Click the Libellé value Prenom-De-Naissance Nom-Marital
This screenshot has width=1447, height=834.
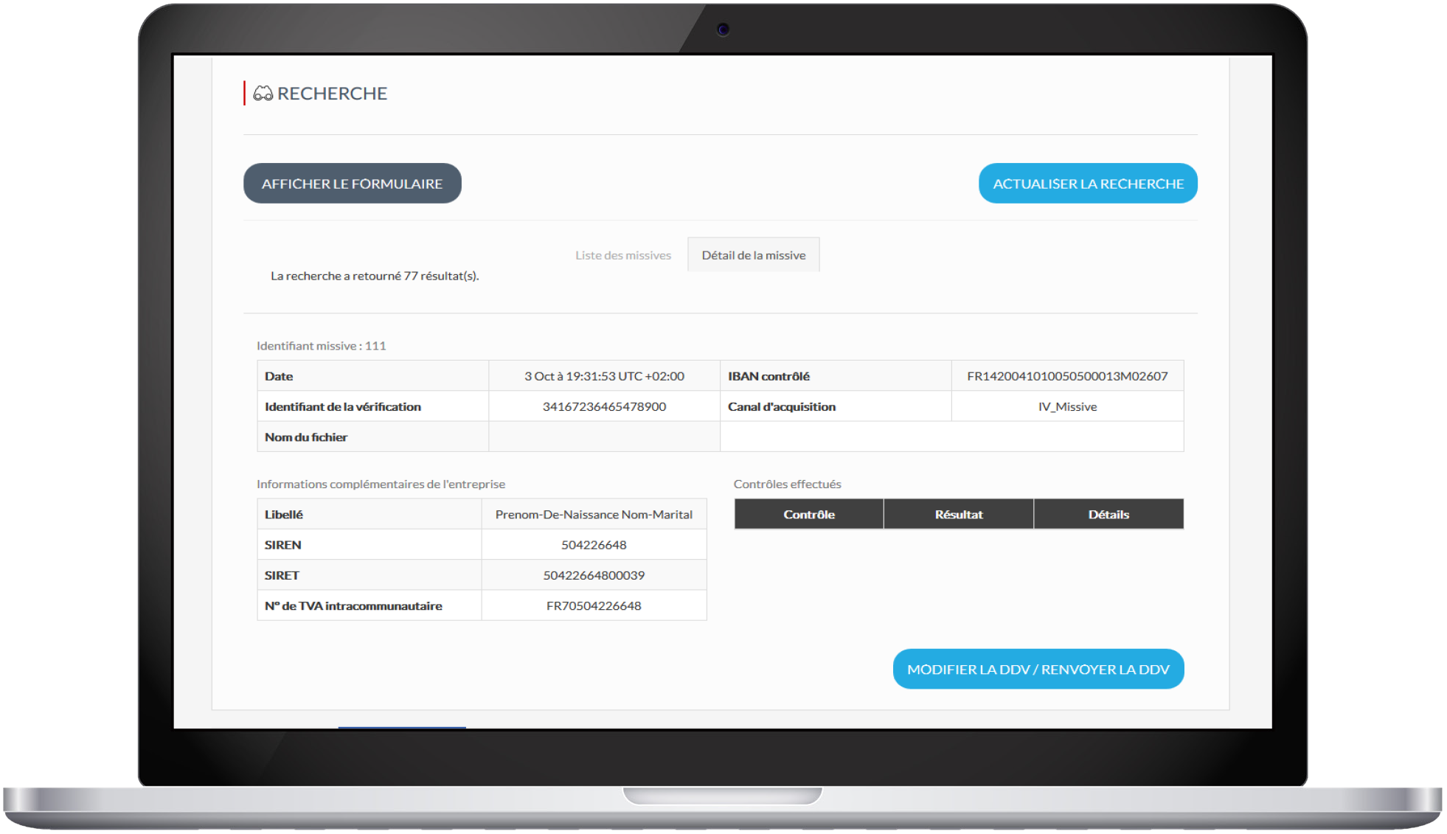pos(594,515)
